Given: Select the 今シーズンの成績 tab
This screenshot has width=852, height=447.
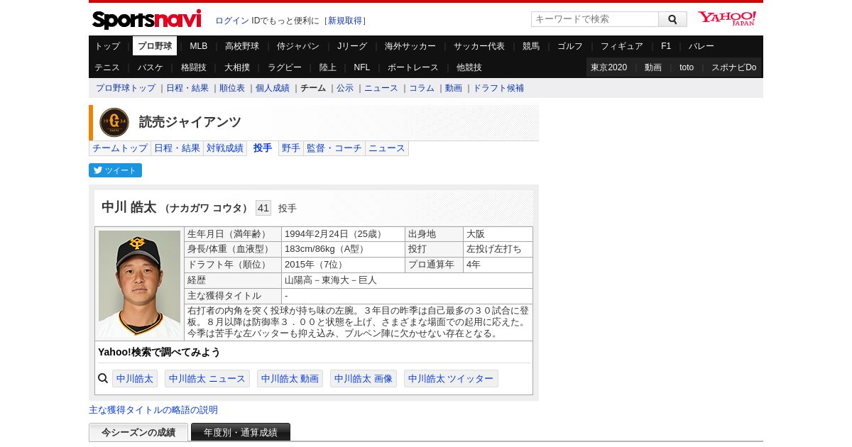Looking at the screenshot, I should click(138, 432).
